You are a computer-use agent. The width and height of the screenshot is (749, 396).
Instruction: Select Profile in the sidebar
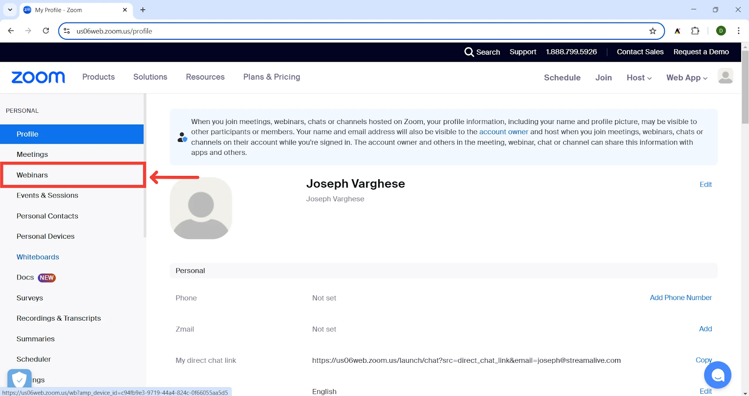(72, 134)
